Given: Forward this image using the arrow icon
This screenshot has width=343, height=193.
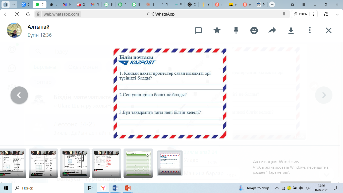Looking at the screenshot, I should [x=272, y=31].
